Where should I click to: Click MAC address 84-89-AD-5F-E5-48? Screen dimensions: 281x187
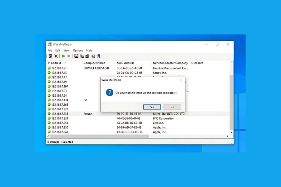coord(129,127)
